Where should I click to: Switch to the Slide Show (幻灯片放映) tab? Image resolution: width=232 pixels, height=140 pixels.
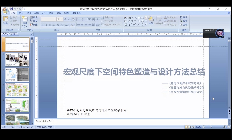coord(48,13)
